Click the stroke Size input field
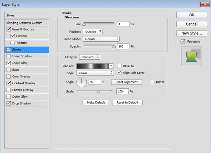 point(123,24)
